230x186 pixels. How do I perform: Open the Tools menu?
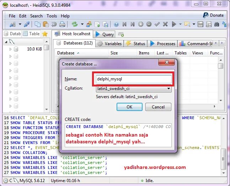[52, 16]
